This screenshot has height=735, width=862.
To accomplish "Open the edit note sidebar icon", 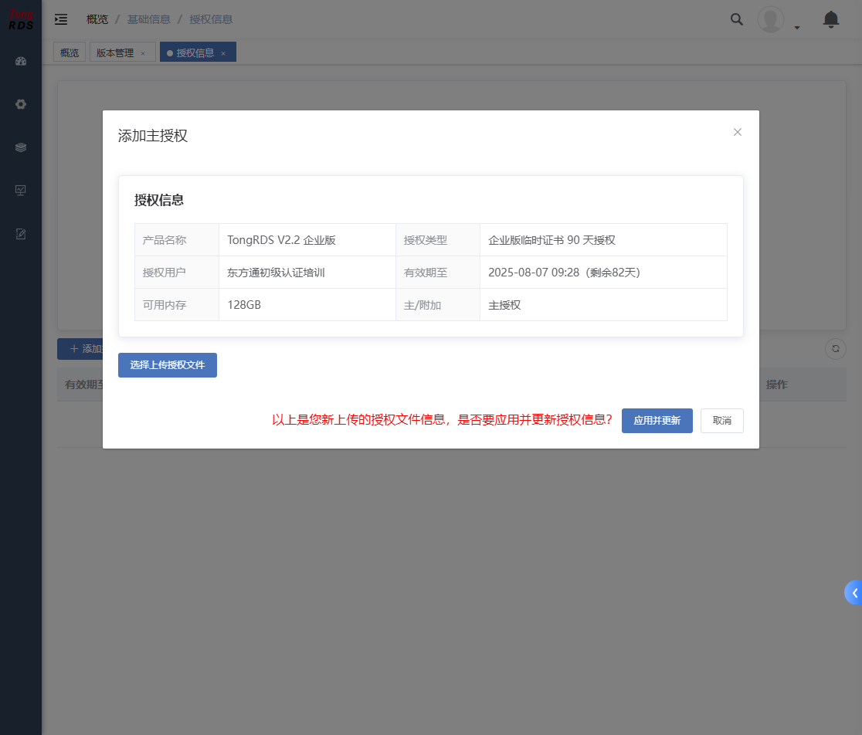I will coord(21,234).
